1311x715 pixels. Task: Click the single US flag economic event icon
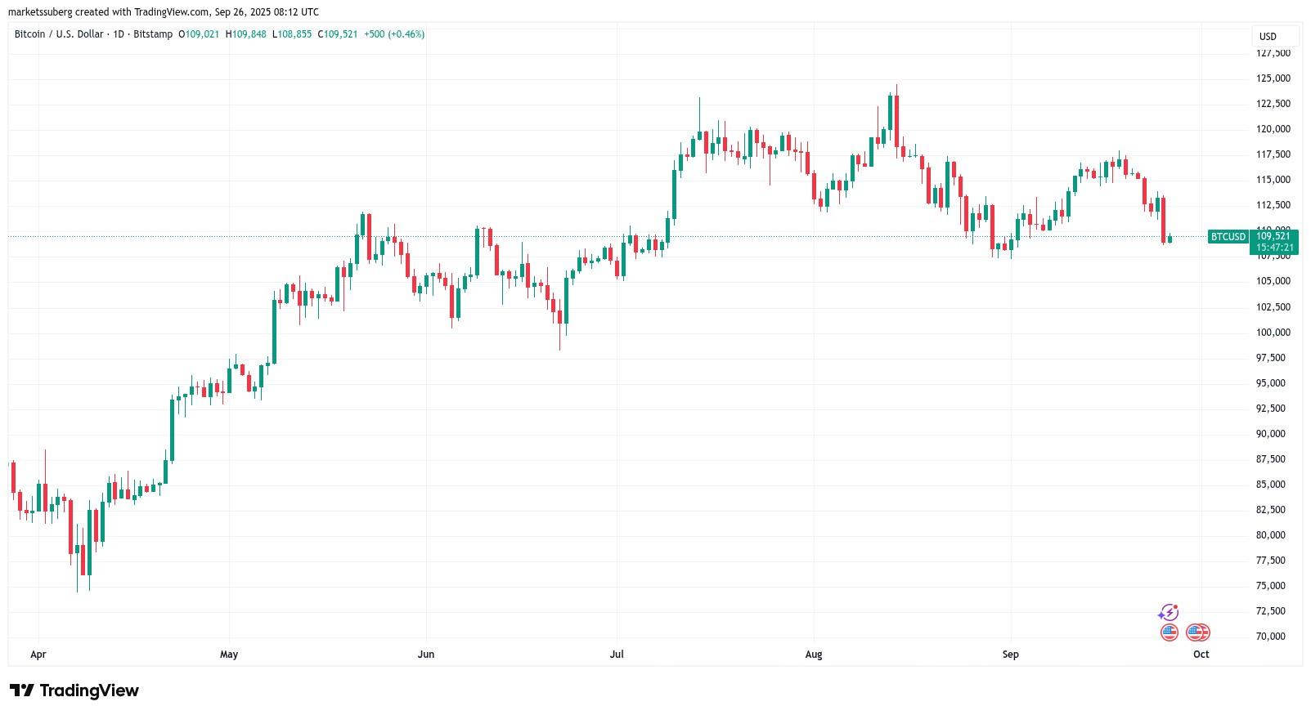point(1169,632)
